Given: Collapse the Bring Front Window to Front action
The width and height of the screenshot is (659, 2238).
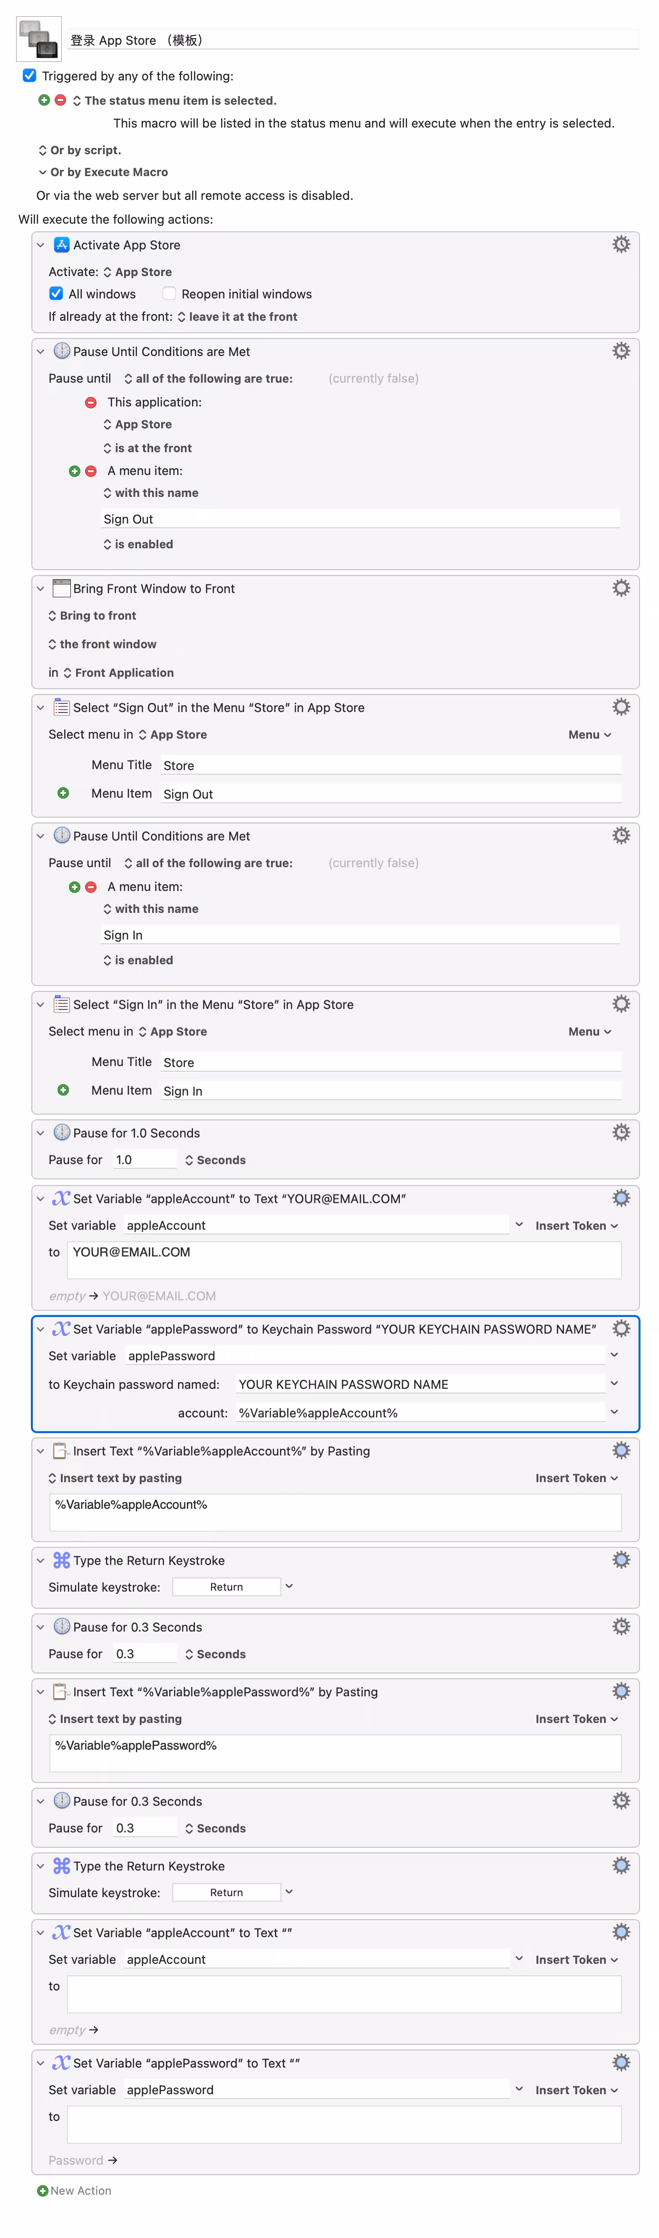Looking at the screenshot, I should [40, 588].
